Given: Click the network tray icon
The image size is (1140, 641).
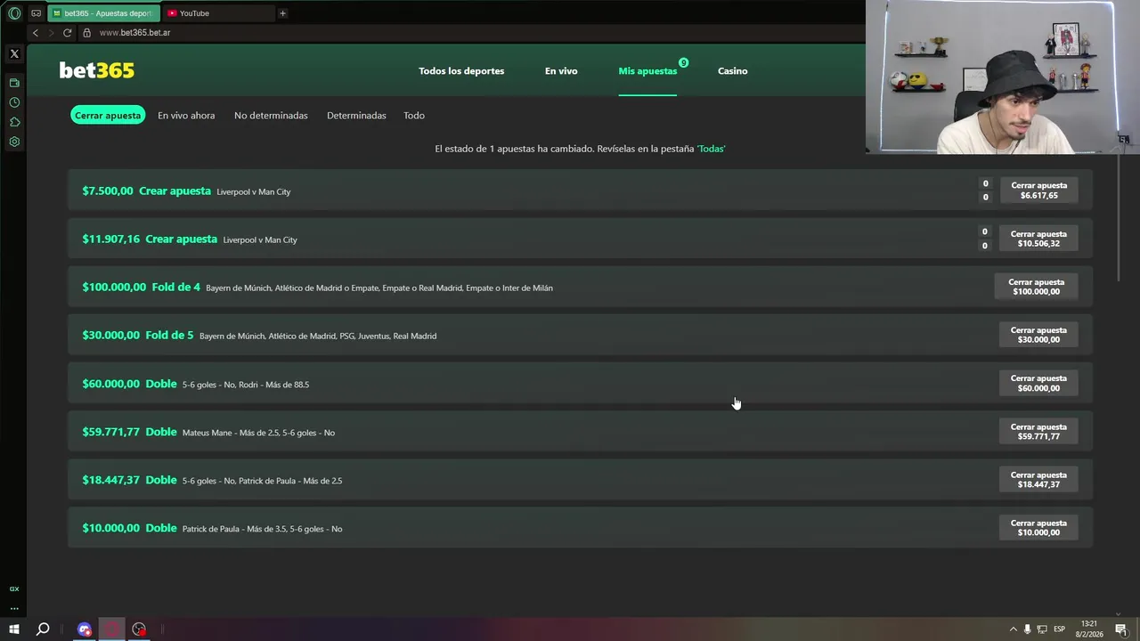Looking at the screenshot, I should pos(1042,629).
